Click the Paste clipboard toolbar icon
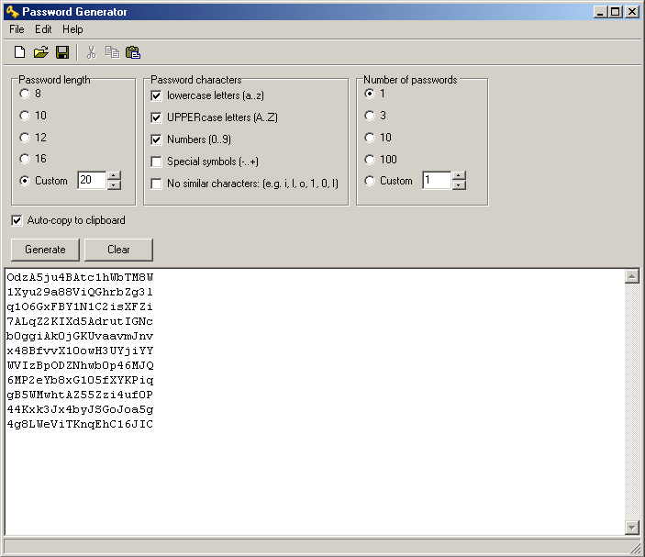645x557 pixels. click(x=133, y=52)
